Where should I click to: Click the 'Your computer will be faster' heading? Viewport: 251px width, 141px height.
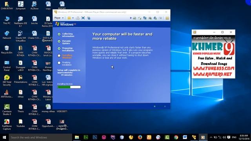click(122, 36)
